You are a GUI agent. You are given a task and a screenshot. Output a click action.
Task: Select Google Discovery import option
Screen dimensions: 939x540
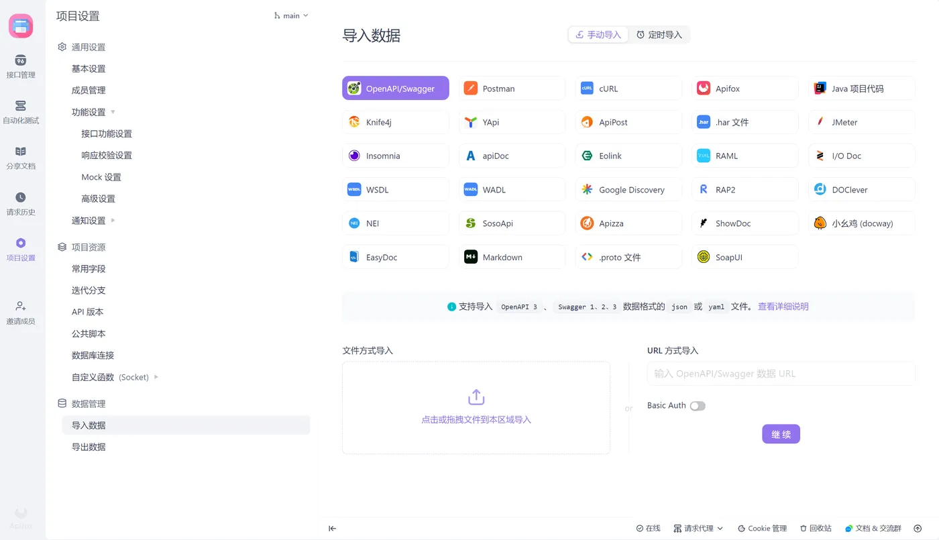[628, 189]
